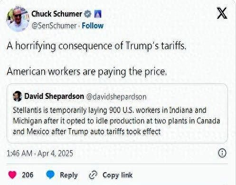Open the @davidshepardson handle
The height and width of the screenshot is (185, 236).
tap(116, 97)
